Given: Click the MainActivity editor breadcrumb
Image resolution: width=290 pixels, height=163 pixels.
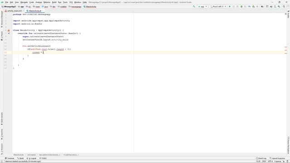Looking at the screenshot, I should click(19, 155).
